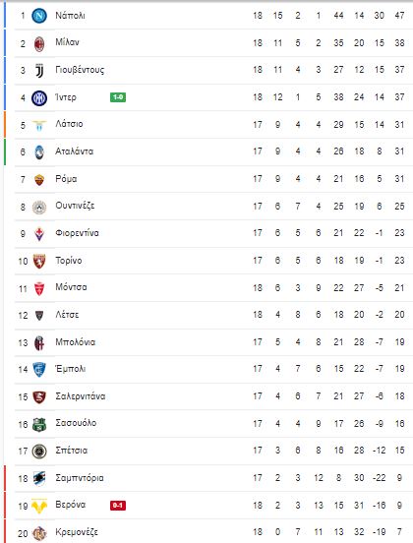Select the Μόντσα table row name
Image resolution: width=413 pixels, height=543 pixels.
click(71, 287)
